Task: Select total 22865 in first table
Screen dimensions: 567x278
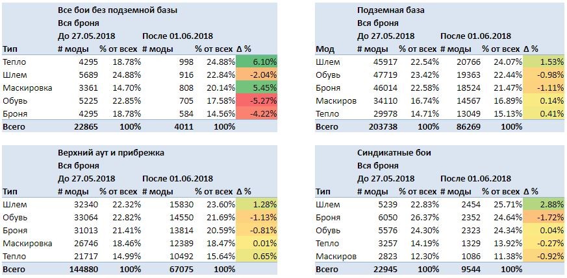Action: [x=86, y=126]
